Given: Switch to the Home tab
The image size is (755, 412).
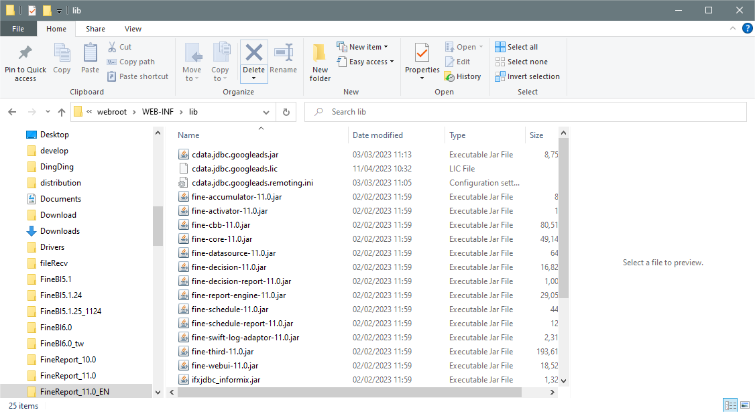Looking at the screenshot, I should tap(56, 29).
